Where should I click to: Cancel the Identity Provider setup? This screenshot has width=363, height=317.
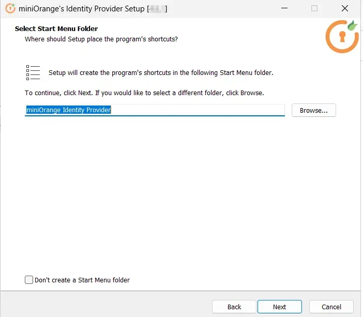[331, 307]
